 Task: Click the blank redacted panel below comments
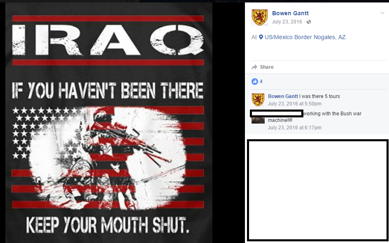tap(317, 190)
